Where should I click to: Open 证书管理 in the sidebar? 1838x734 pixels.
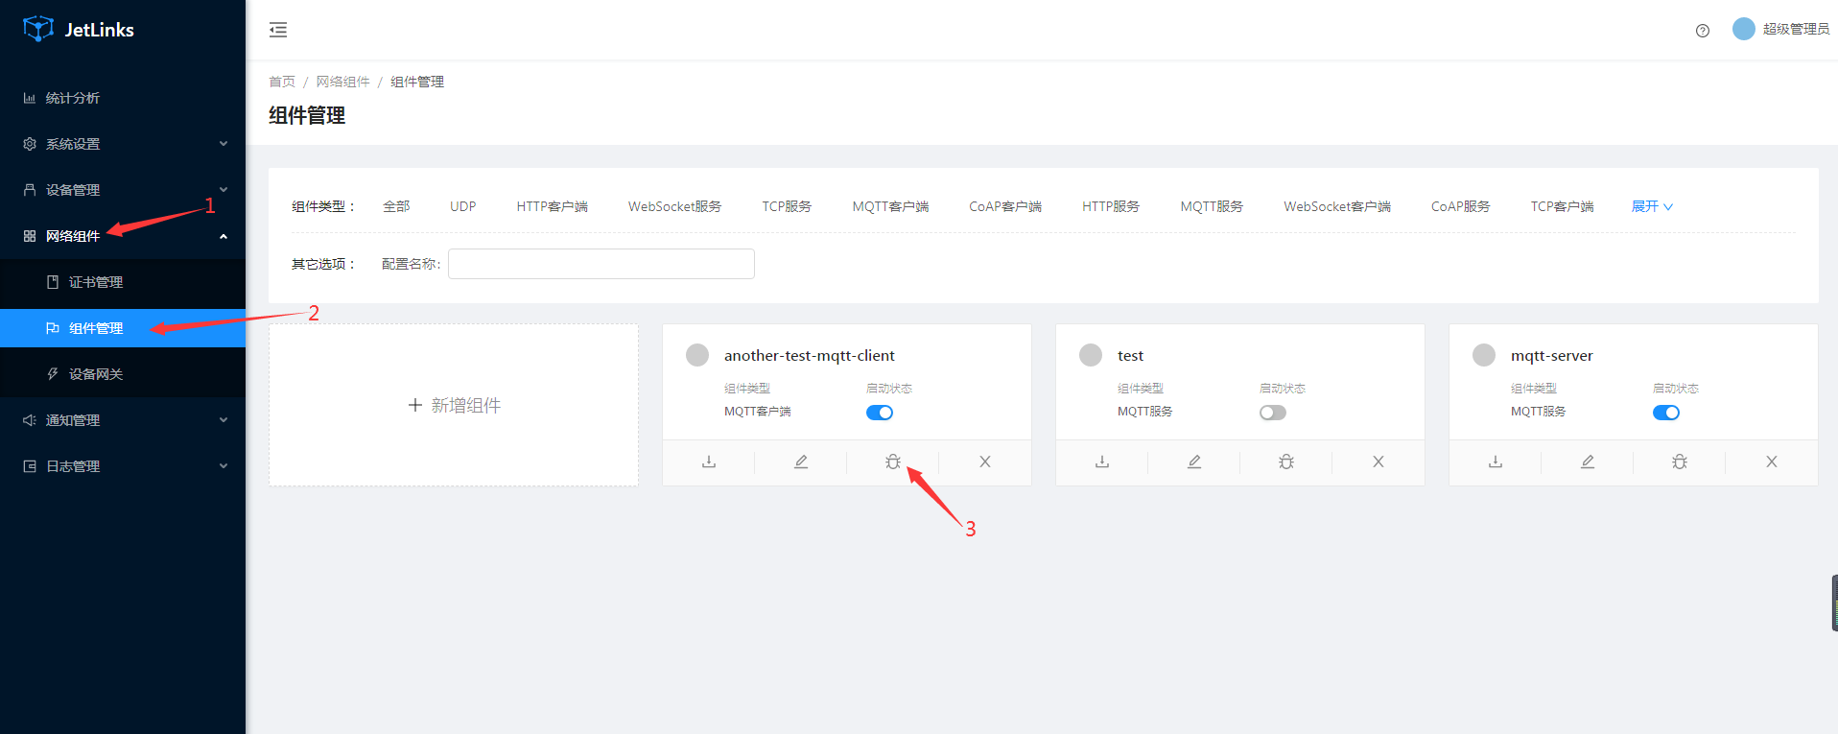96,282
